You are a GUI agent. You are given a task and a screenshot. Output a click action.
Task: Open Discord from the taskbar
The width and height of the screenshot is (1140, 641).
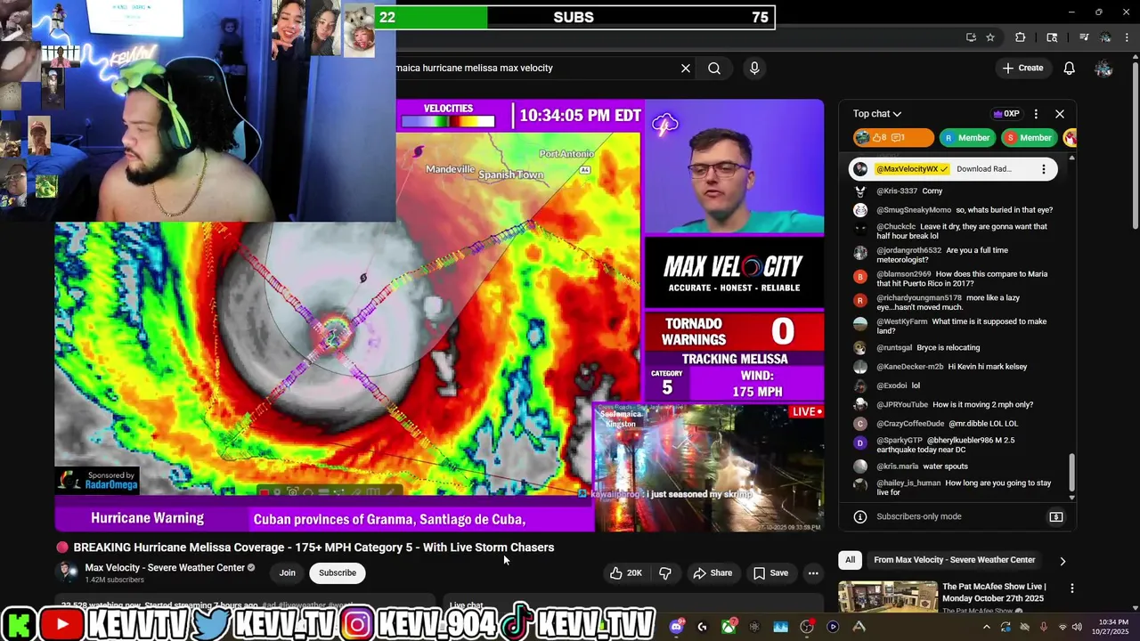pos(677,627)
